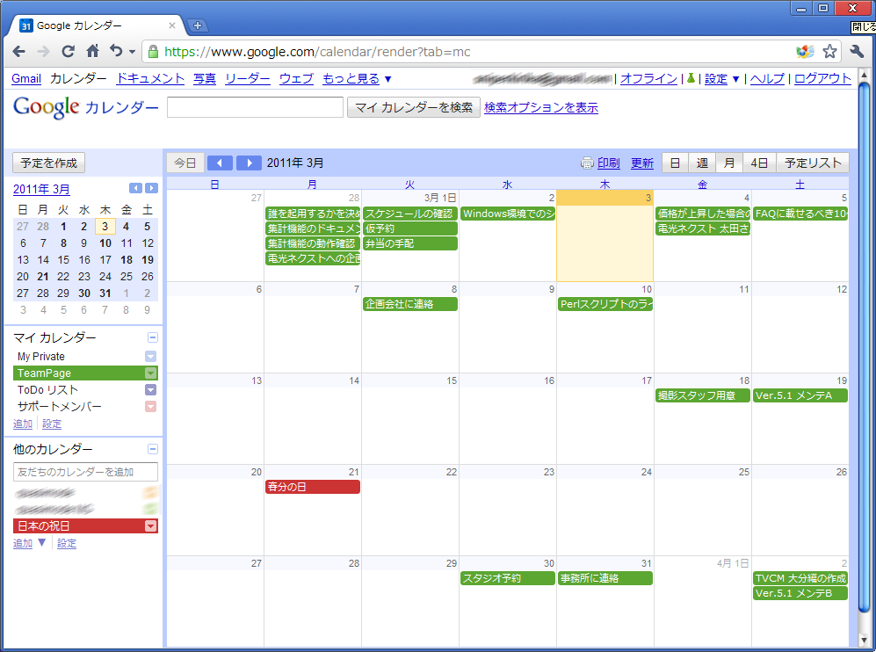Click the undo arrow icon in browser toolbar

(116, 51)
